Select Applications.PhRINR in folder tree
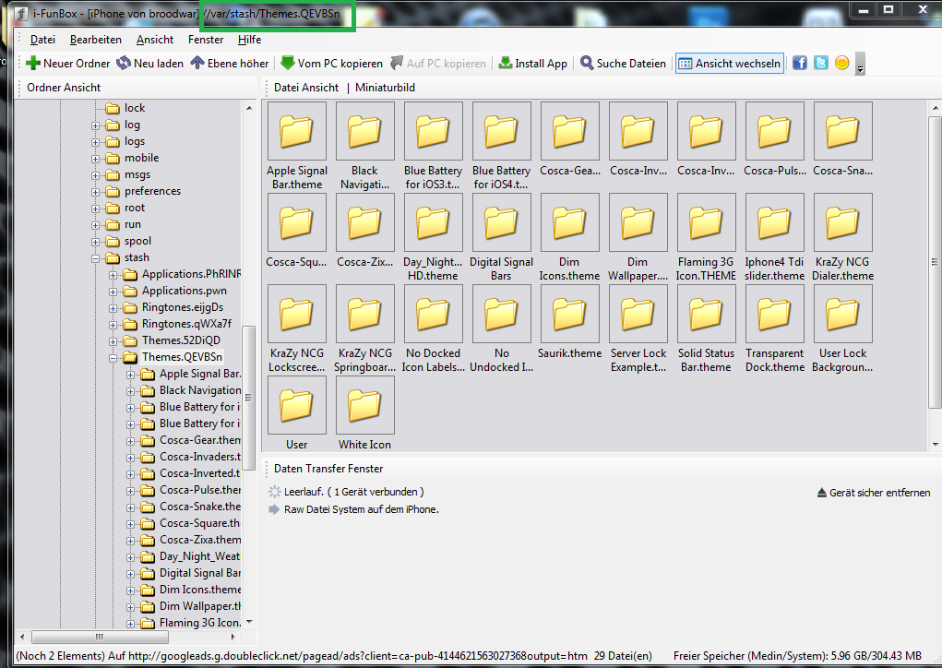This screenshot has width=942, height=668. [191, 275]
